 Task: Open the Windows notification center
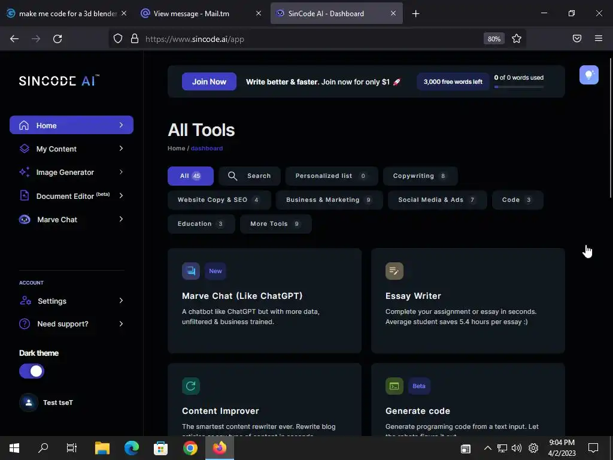[x=593, y=448]
